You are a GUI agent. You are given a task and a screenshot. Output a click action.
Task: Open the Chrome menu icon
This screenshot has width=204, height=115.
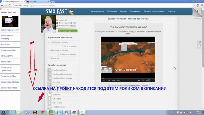click(202, 5)
